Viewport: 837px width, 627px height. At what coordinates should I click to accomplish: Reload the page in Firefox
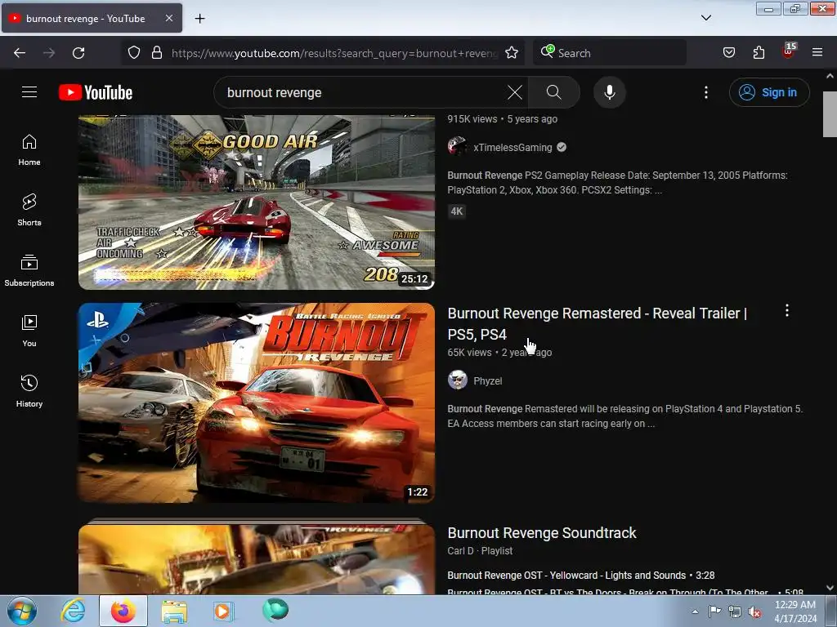78,53
